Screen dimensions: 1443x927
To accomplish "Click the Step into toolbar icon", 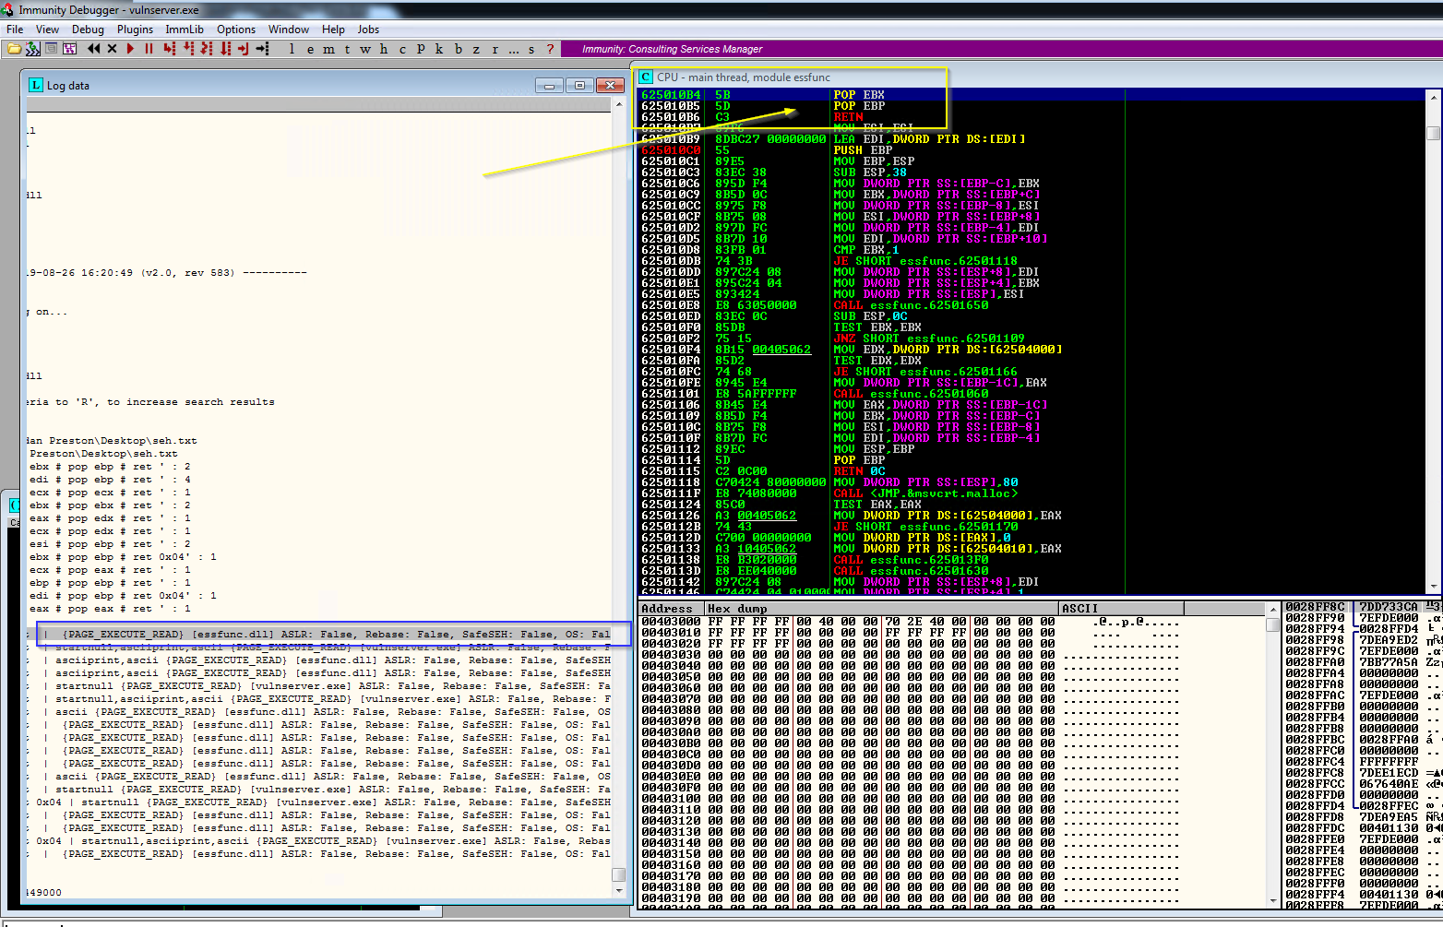I will [x=169, y=49].
